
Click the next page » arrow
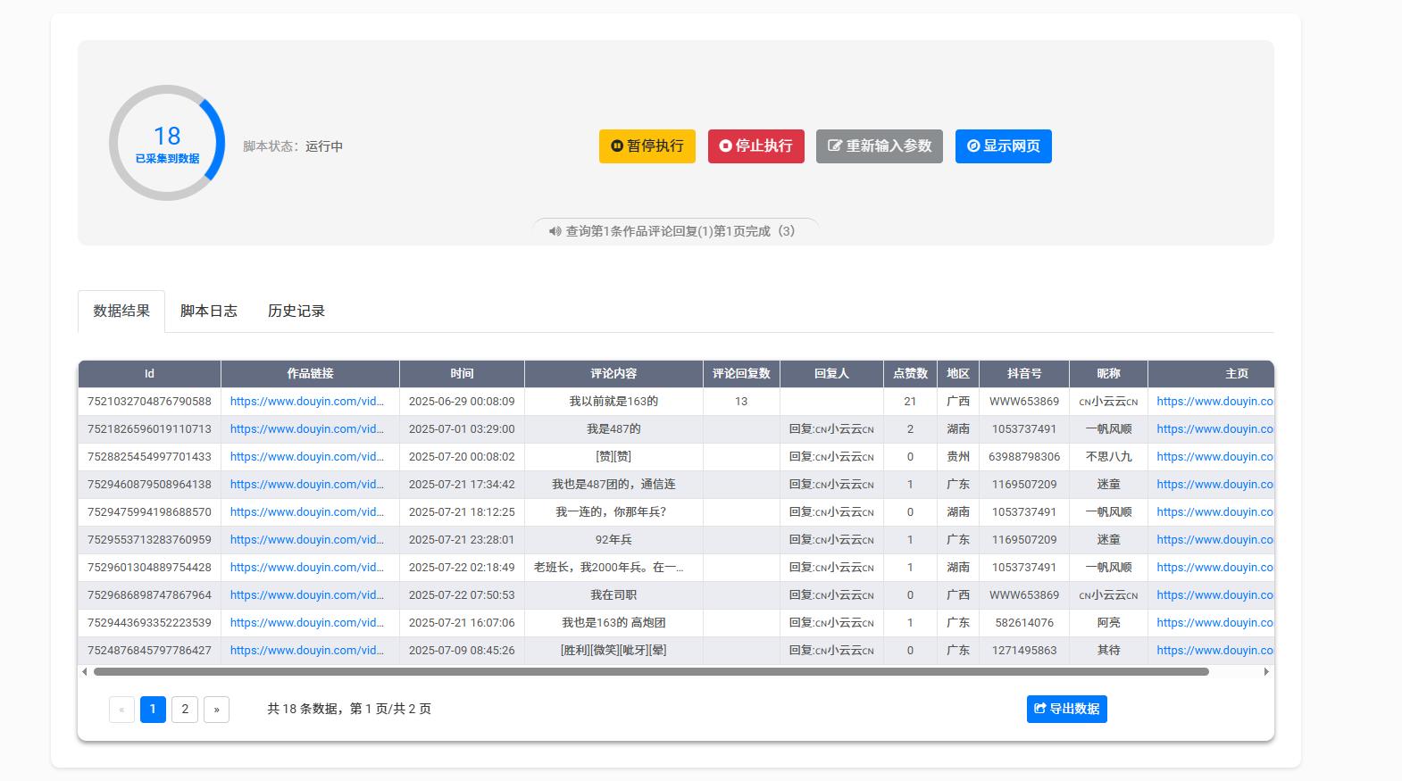pos(216,709)
